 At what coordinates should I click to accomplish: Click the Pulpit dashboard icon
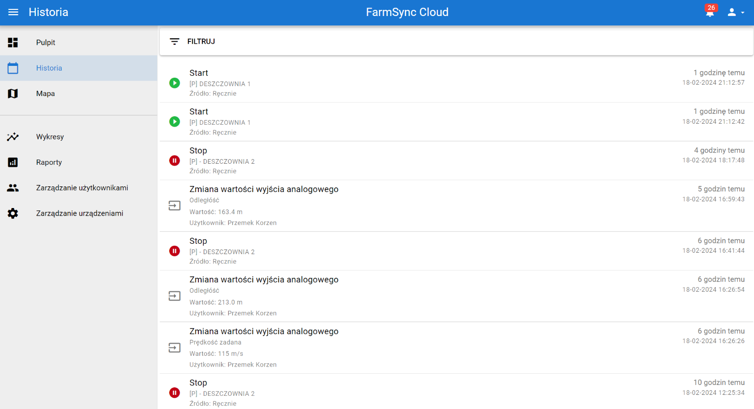point(13,42)
